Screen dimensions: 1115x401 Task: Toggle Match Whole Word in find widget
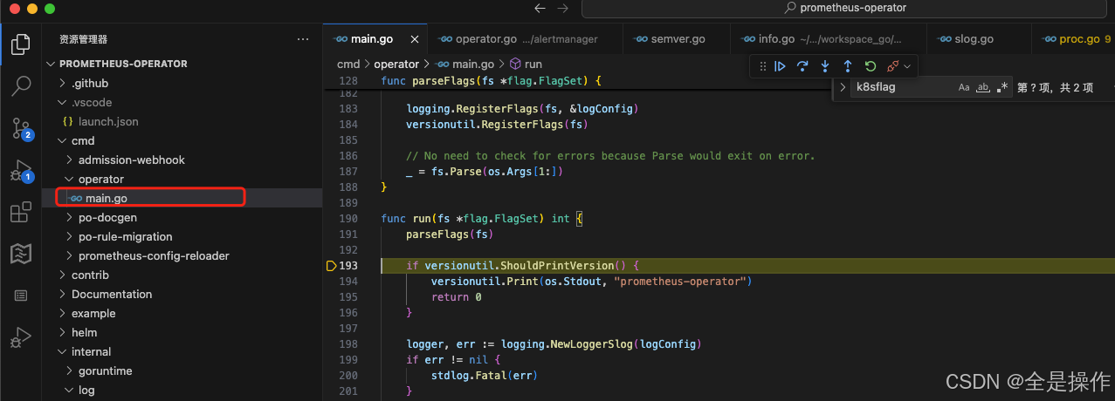coord(983,87)
